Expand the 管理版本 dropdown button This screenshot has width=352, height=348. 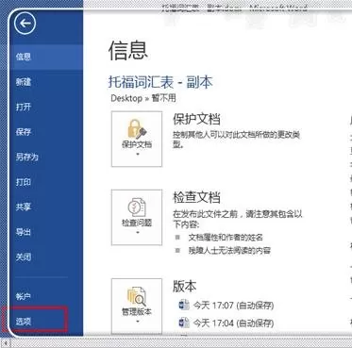click(x=137, y=306)
